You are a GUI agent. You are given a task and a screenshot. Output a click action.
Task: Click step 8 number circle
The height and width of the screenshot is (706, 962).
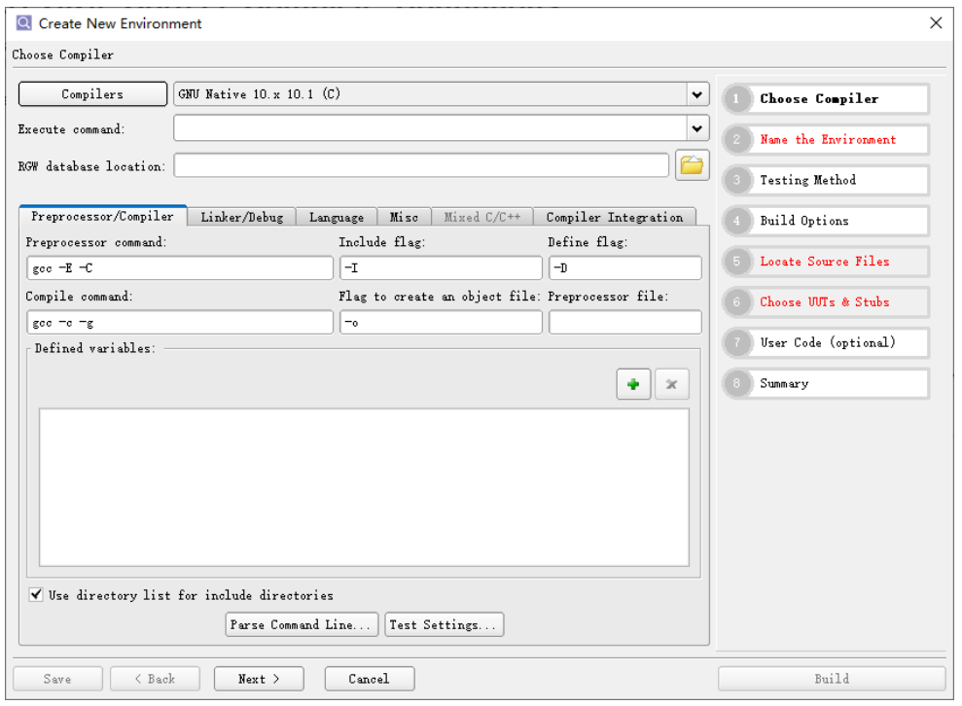click(x=736, y=383)
